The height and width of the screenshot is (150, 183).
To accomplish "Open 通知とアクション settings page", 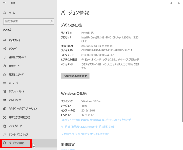I will [28, 57].
